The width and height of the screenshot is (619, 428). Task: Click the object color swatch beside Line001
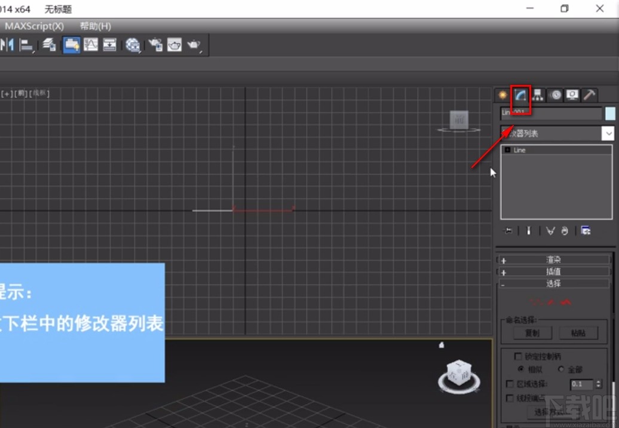click(x=610, y=113)
